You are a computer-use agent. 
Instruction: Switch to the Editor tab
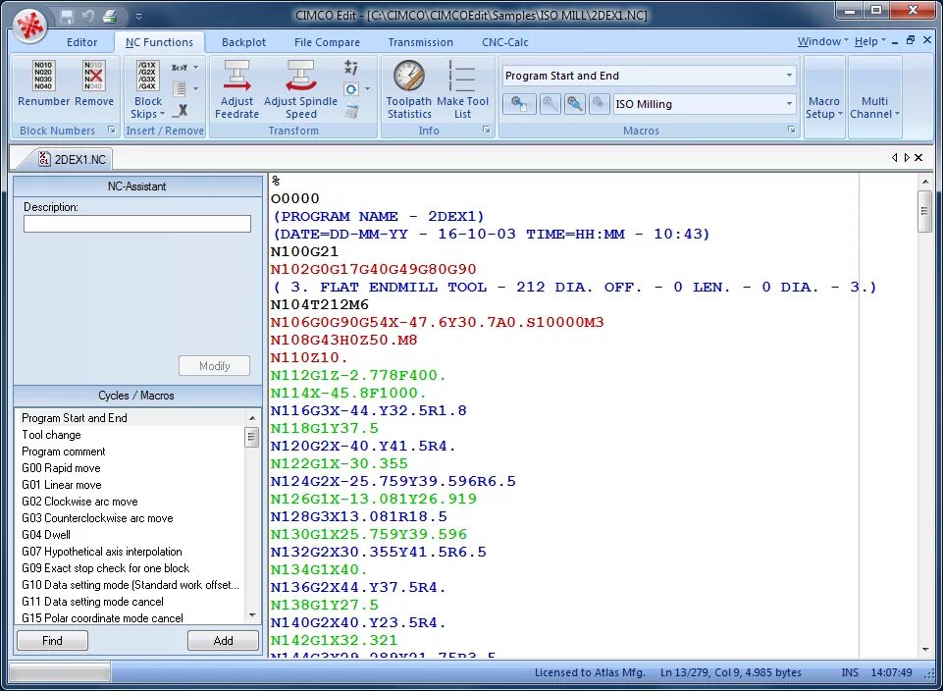(x=81, y=42)
